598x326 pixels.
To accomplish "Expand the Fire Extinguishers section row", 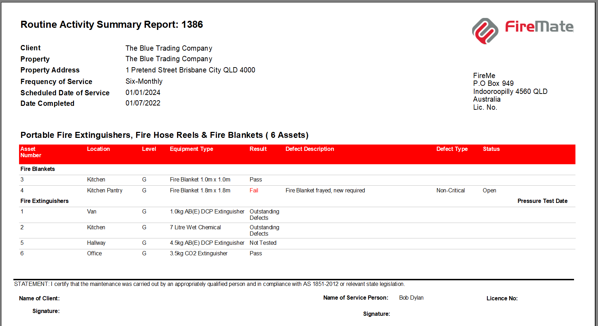I will [44, 201].
